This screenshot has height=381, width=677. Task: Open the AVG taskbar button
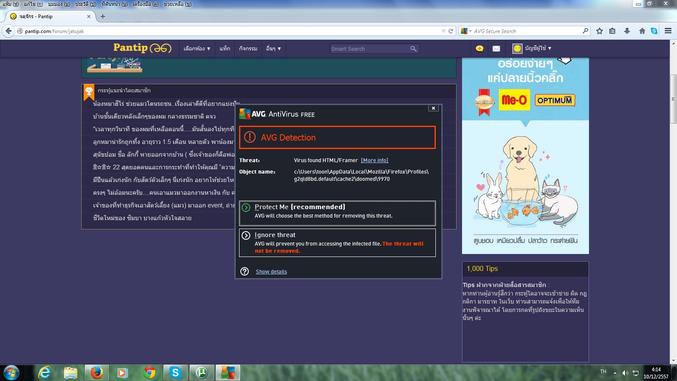(228, 373)
